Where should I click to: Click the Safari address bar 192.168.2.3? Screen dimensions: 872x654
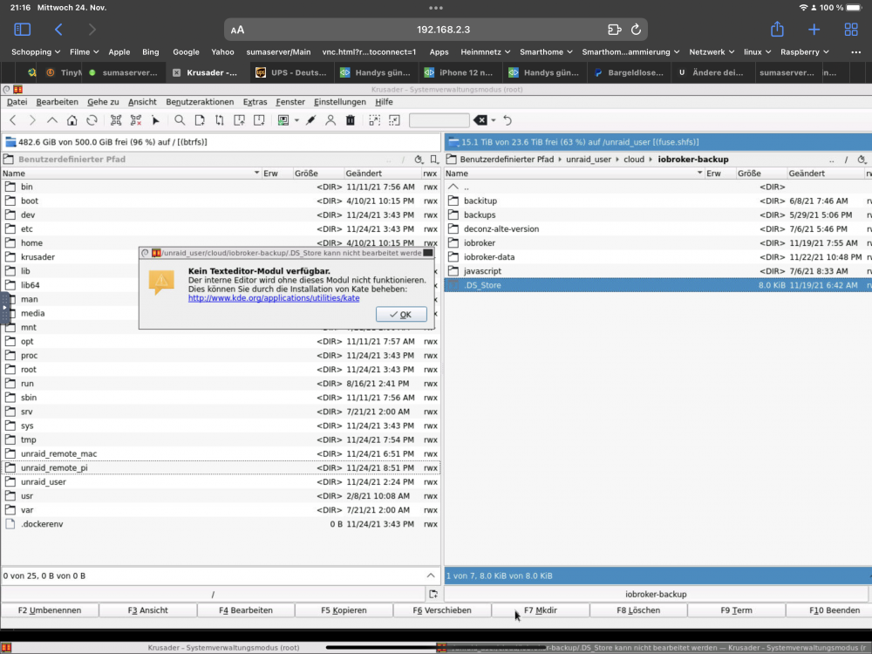[x=436, y=30]
